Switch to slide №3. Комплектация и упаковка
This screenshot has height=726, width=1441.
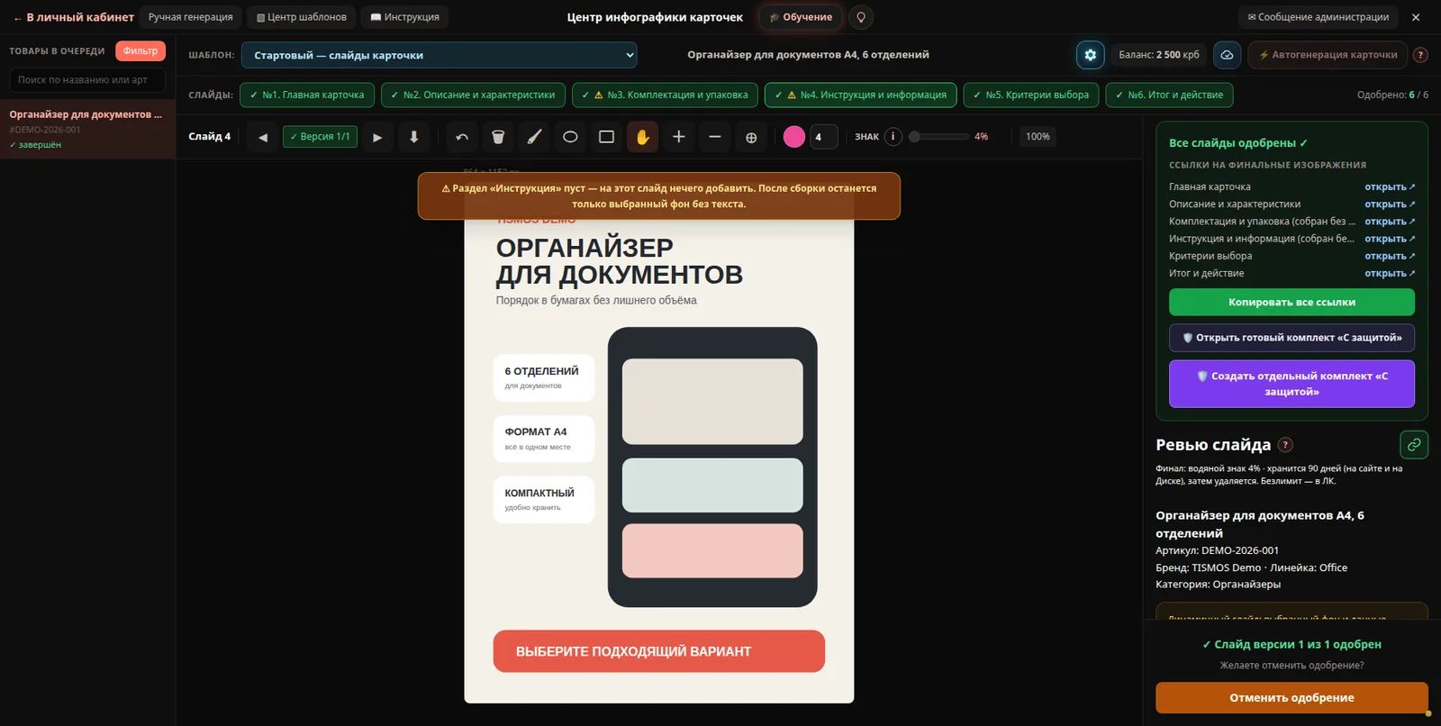(x=665, y=95)
